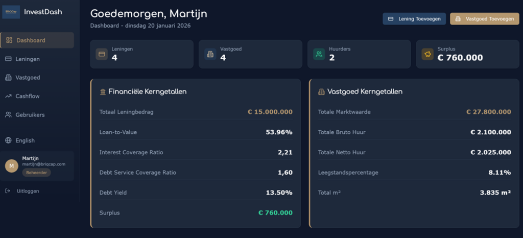Click Martijn's avatar circle

point(11,166)
